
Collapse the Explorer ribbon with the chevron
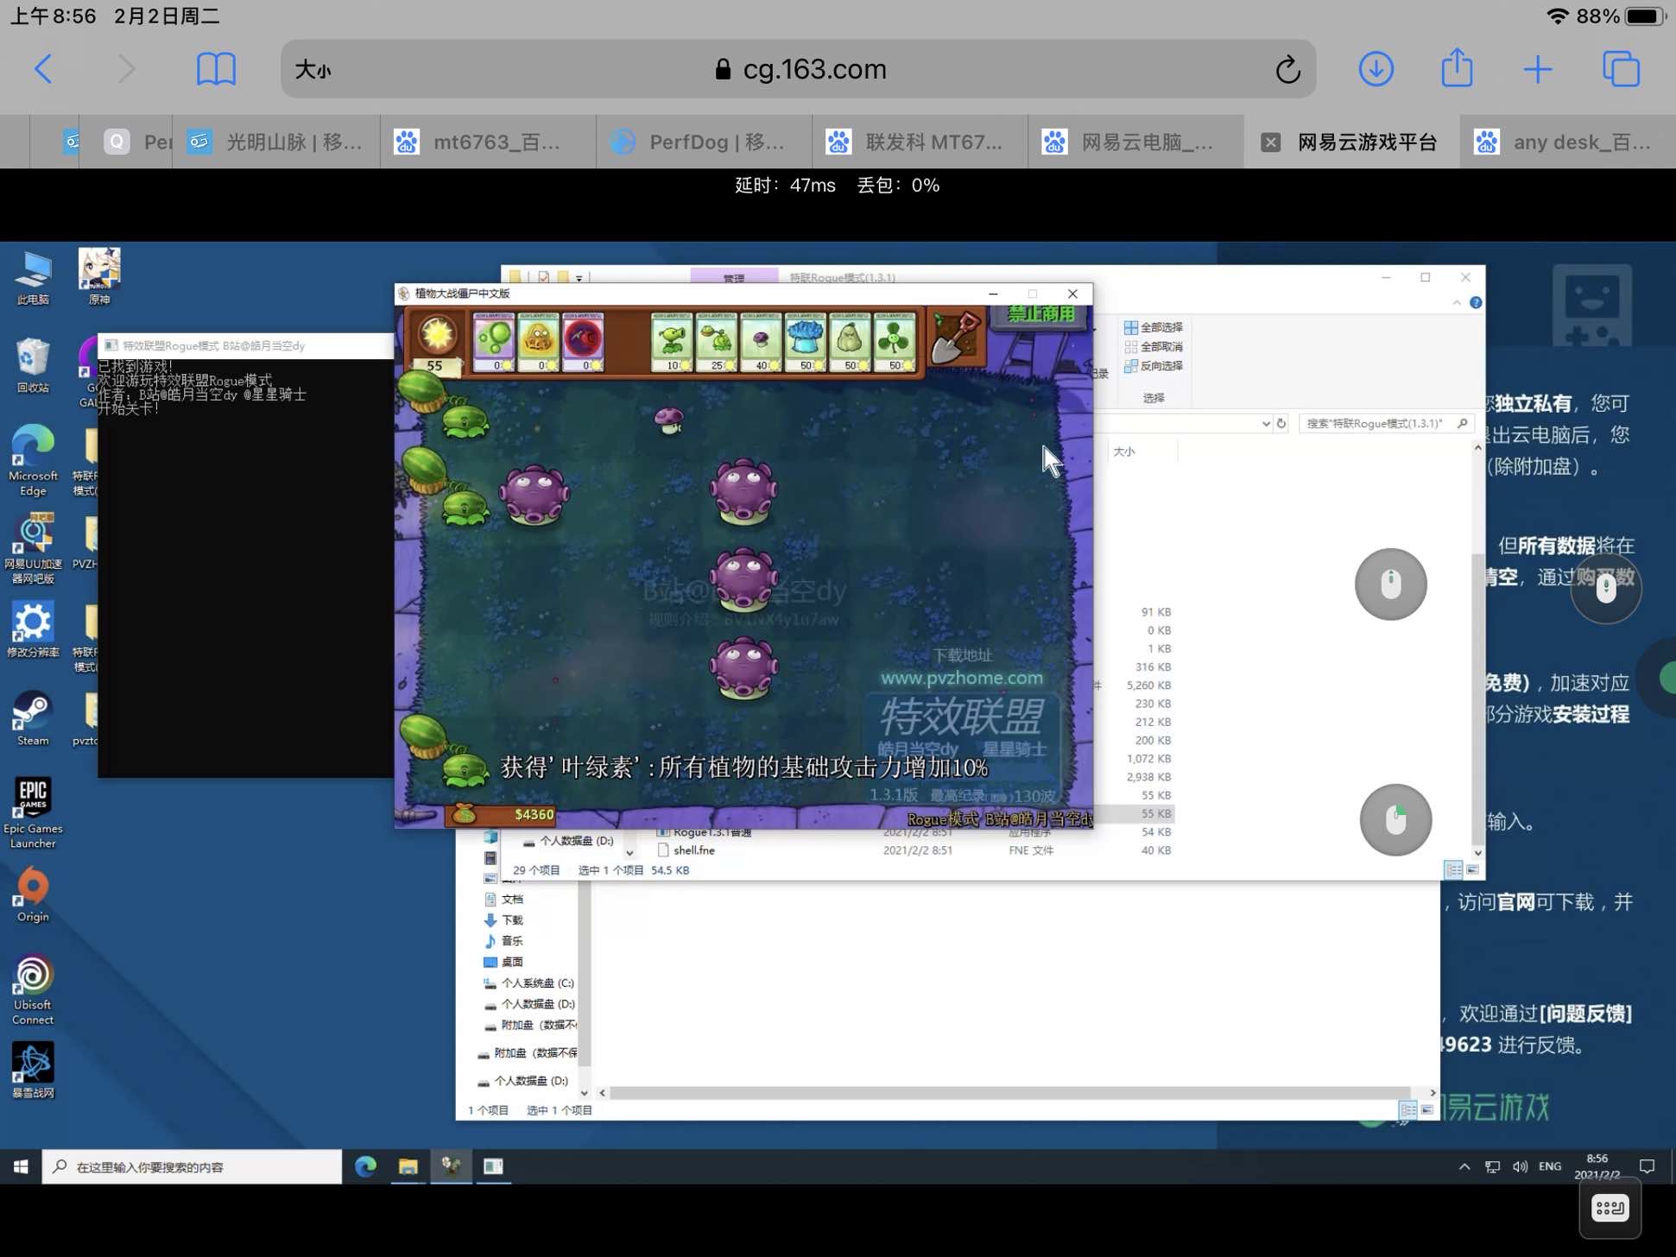click(1457, 303)
